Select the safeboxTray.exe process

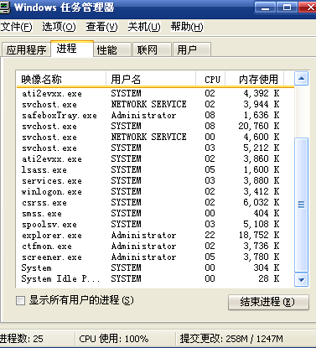coord(155,115)
